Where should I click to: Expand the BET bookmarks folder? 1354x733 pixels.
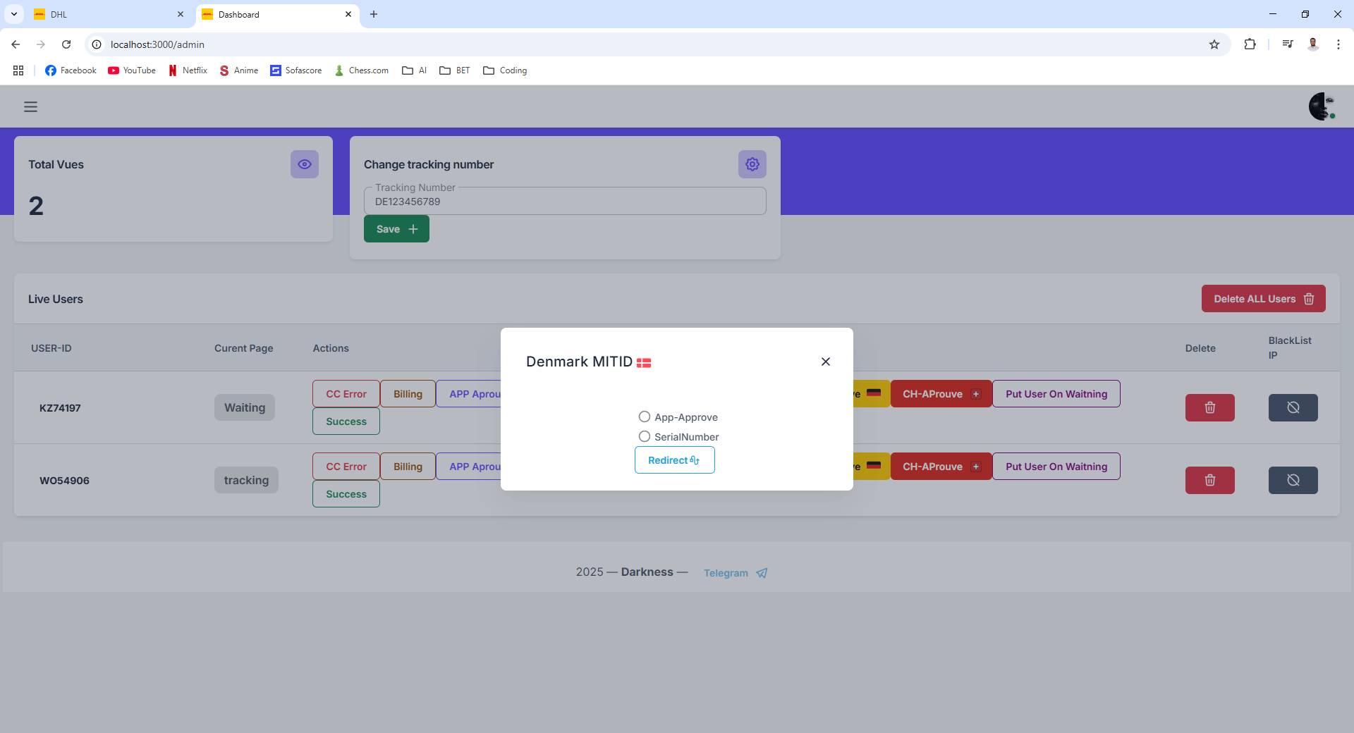pyautogui.click(x=455, y=70)
